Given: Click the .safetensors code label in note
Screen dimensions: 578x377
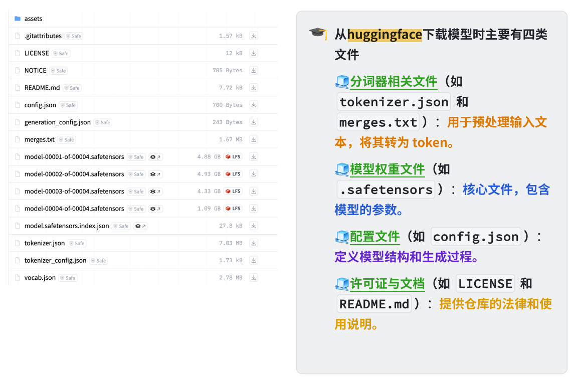Looking at the screenshot, I should (386, 190).
